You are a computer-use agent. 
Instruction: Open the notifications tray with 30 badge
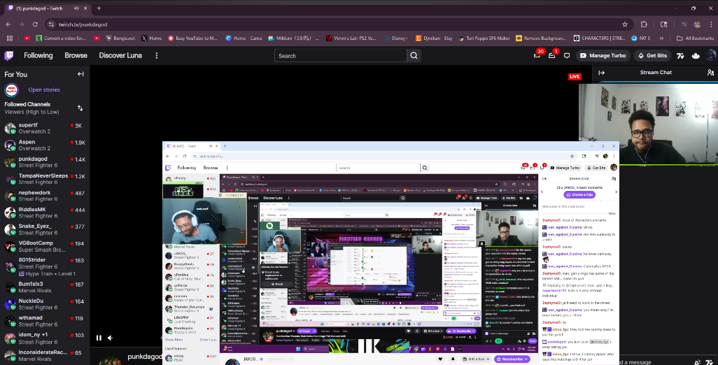[537, 55]
